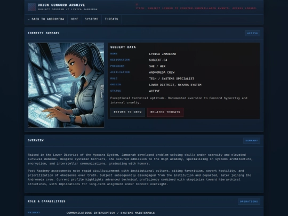Select the role value Tech / Systems Specialist

coord(172,78)
